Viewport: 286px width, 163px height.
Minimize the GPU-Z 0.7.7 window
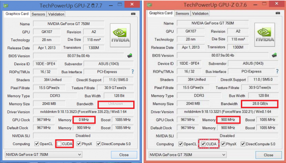[x=111, y=5]
